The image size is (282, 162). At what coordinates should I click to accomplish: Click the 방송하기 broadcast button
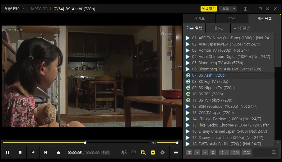[x=209, y=9]
